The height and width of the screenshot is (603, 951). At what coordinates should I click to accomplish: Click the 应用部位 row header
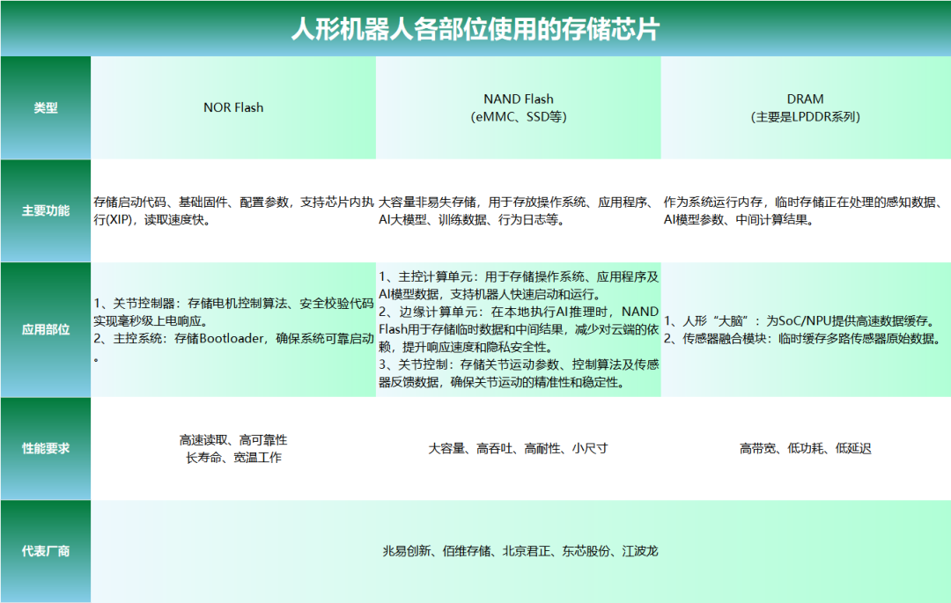click(46, 329)
